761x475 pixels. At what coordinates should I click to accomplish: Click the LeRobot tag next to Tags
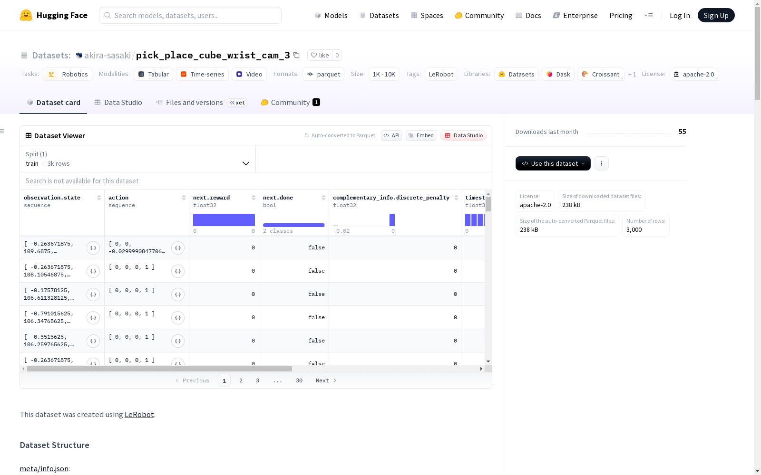pos(441,74)
